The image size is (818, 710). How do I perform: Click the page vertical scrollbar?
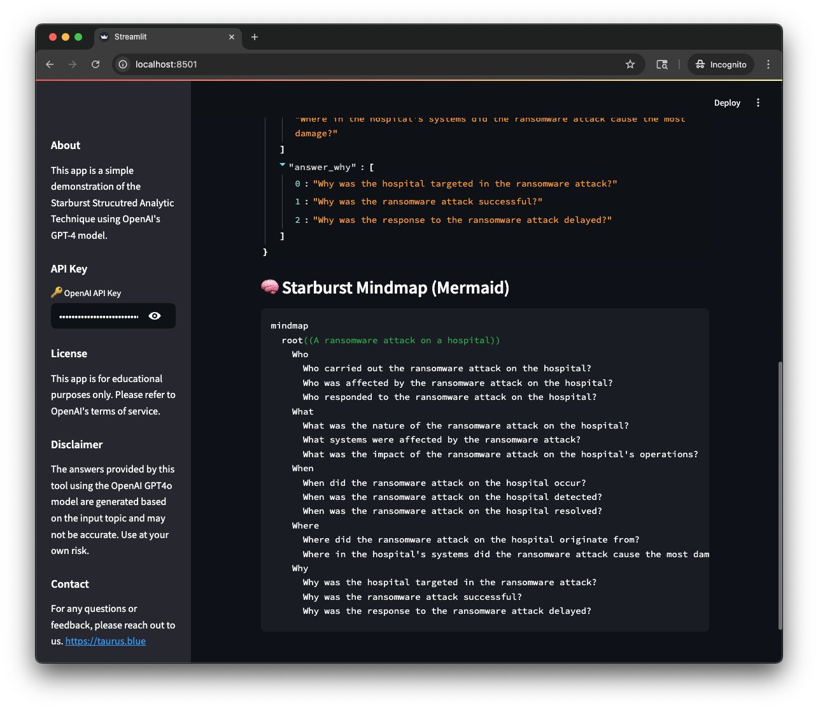click(780, 495)
